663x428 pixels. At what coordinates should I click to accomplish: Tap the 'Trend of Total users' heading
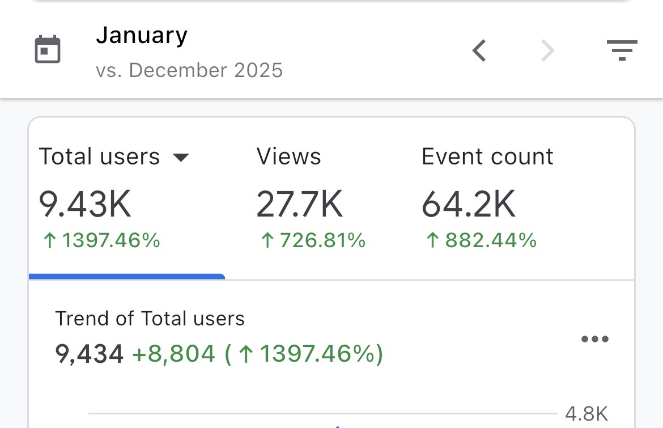click(x=150, y=319)
